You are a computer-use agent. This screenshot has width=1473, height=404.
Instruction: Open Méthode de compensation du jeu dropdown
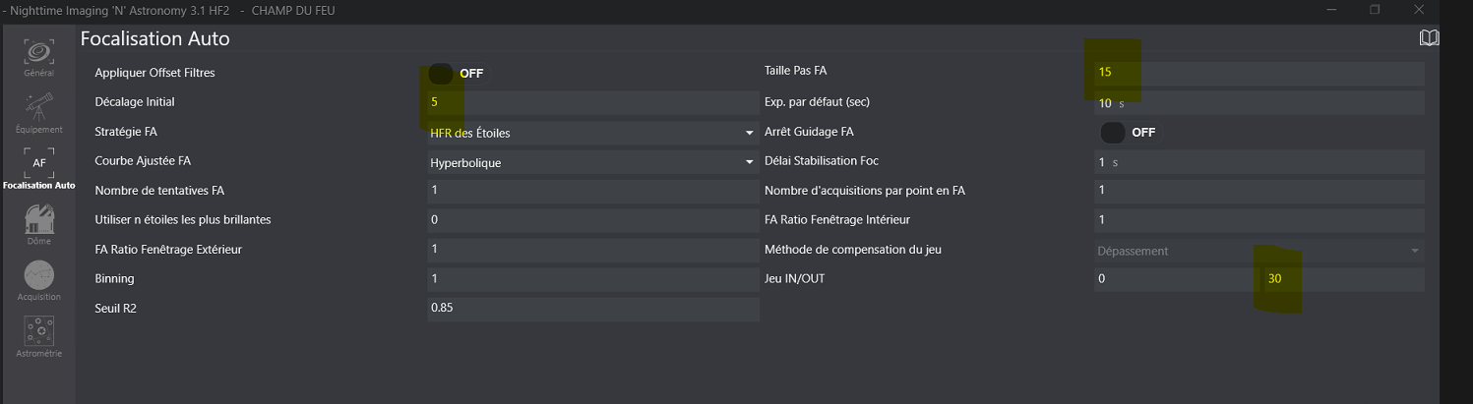(1259, 251)
